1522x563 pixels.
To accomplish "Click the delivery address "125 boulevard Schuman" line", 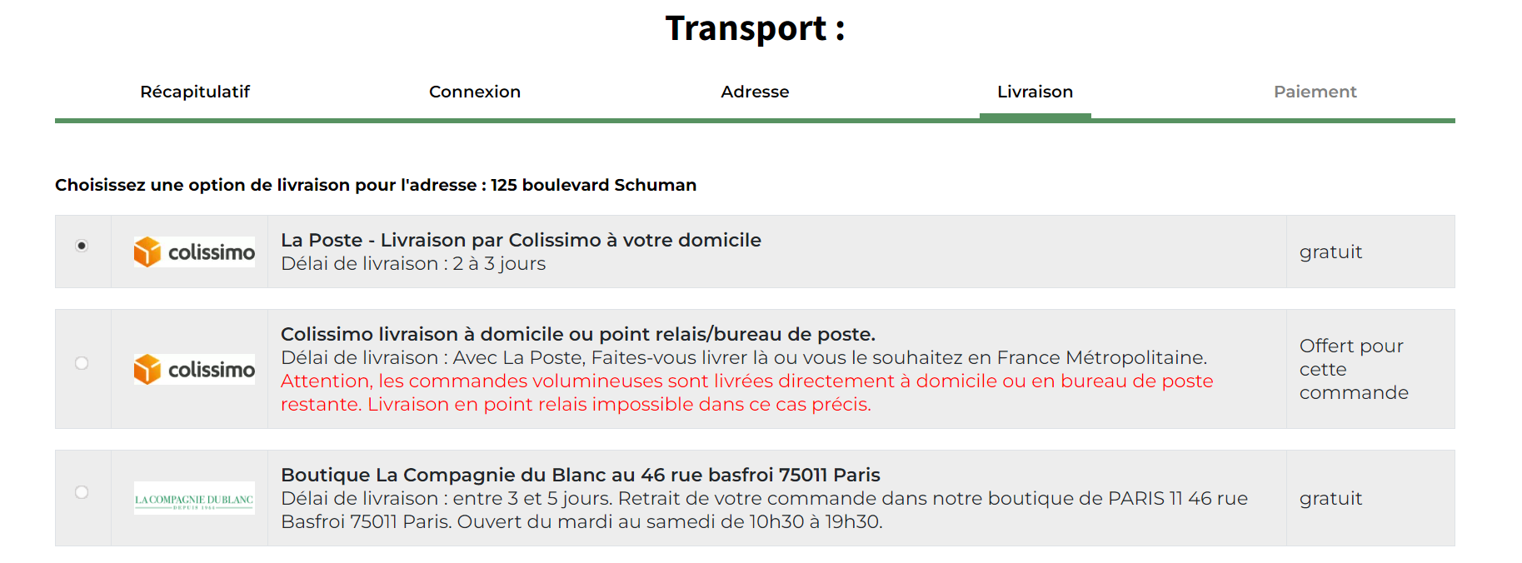I will 375,185.
